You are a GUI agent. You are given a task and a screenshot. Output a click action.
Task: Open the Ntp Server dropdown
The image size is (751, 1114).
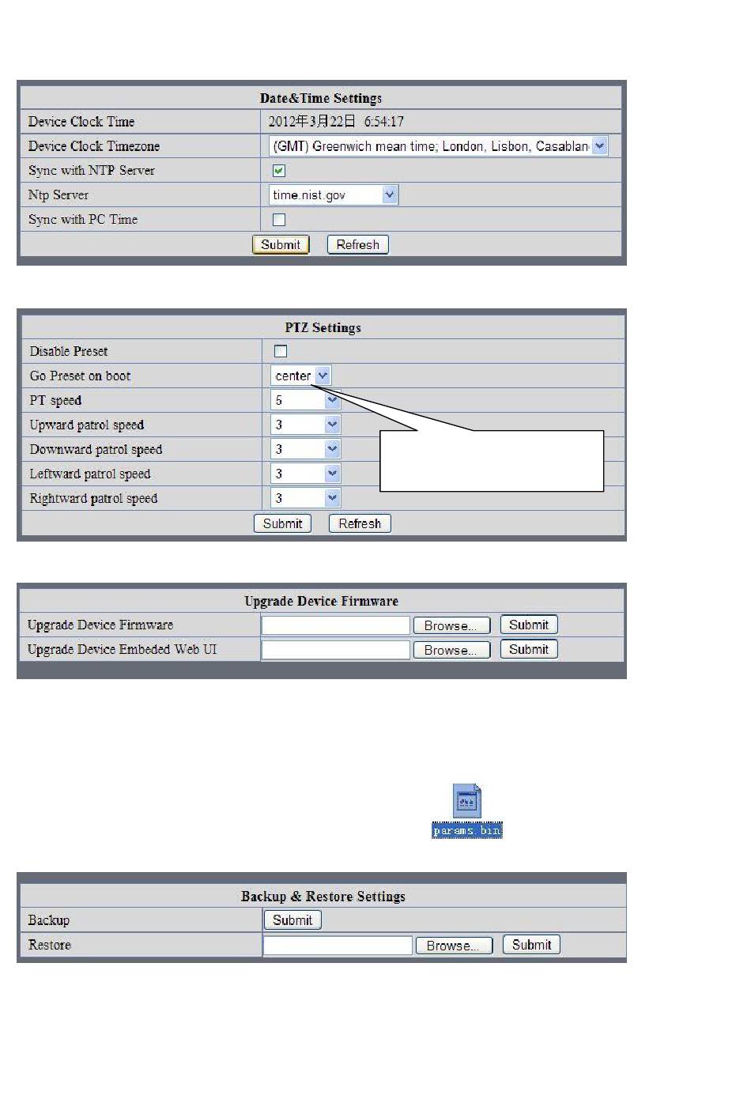coord(334,194)
